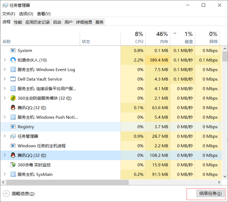Open the 文件(F) menu

tap(9, 14)
